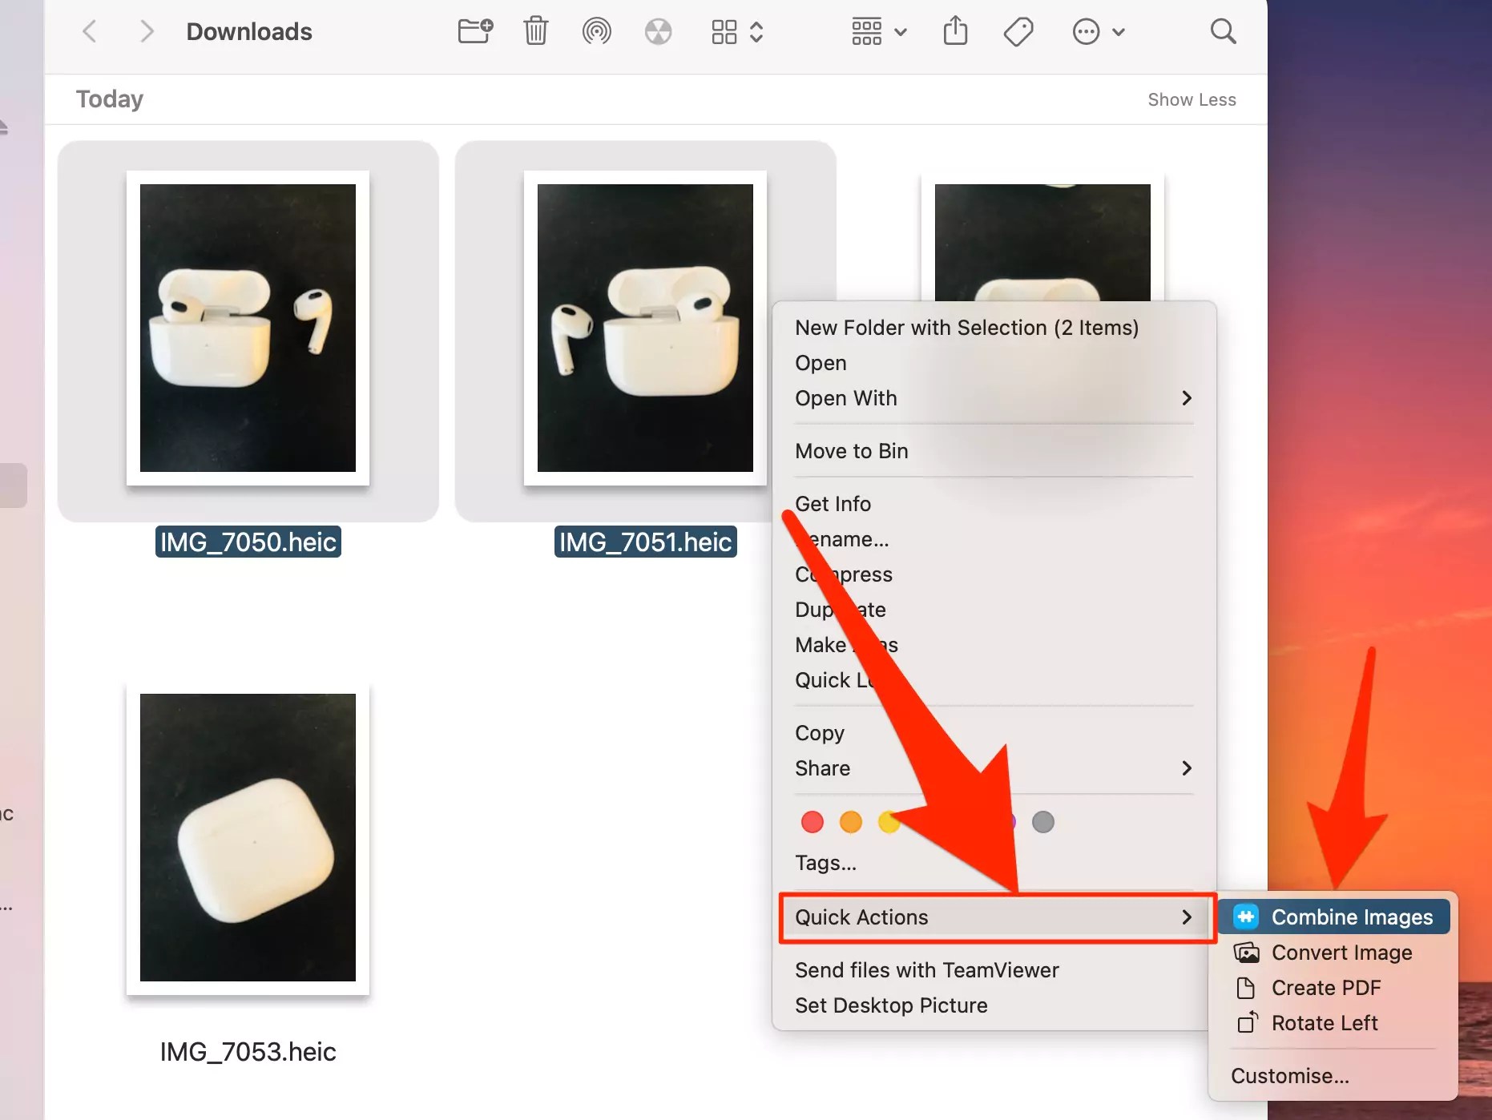The image size is (1492, 1120).
Task: Open a new folder with the toolbar icon
Action: click(x=474, y=31)
